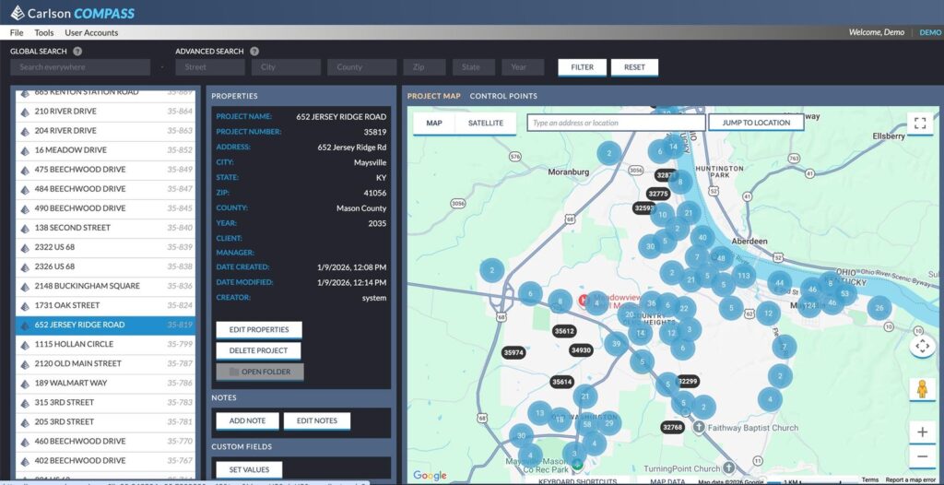Click the map cluster showing 113
Screen dimensions: 944x485
pos(743,276)
